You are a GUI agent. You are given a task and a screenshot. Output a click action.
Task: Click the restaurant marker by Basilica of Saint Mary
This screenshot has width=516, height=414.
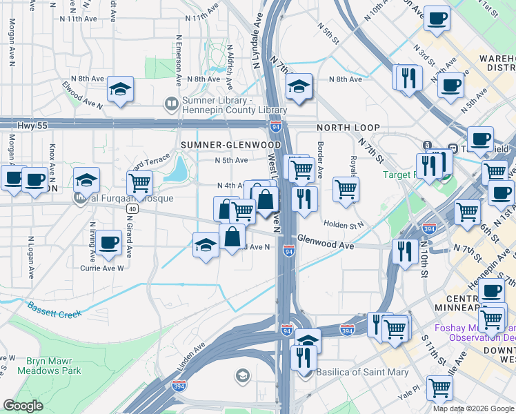tap(304, 357)
